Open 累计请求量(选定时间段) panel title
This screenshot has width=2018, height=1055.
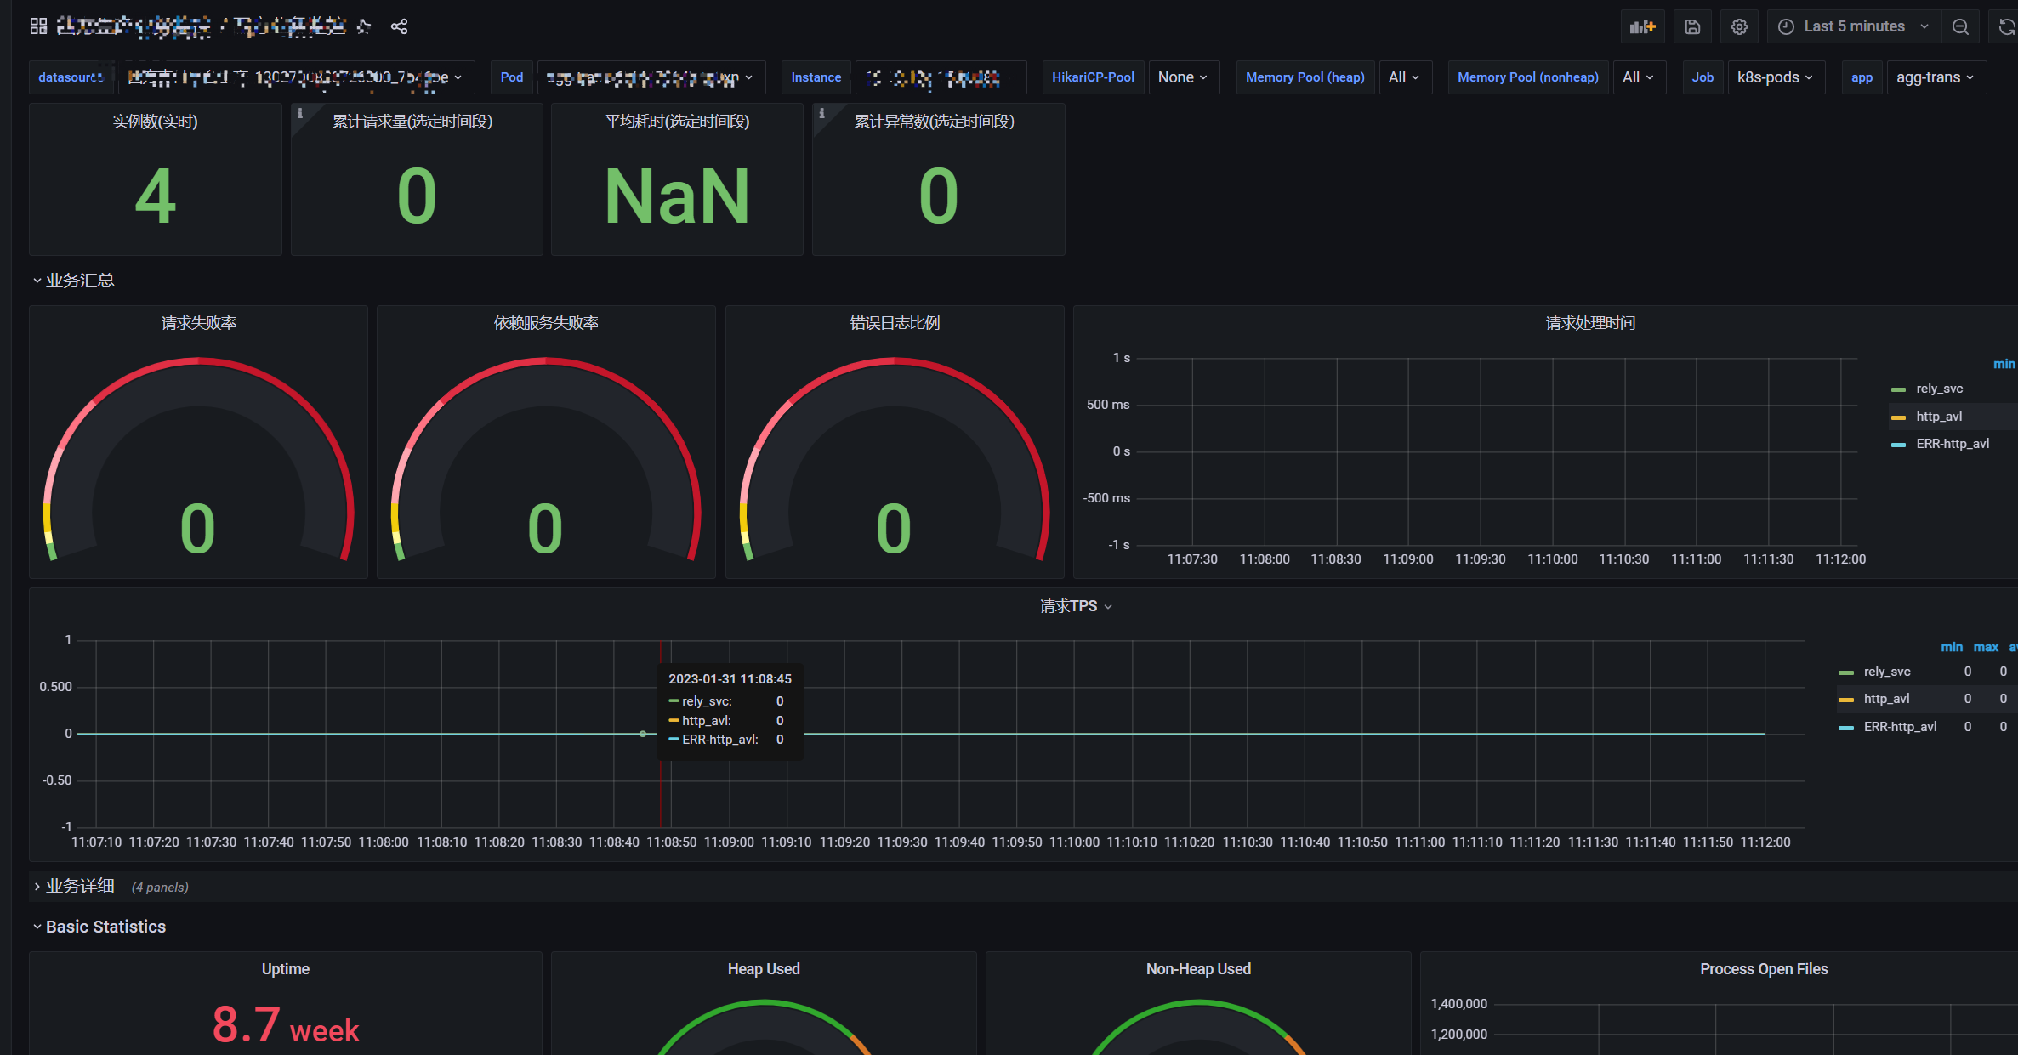pyautogui.click(x=412, y=122)
